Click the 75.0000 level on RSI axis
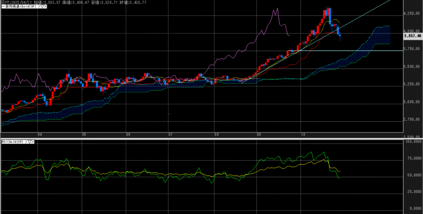The image size is (423, 214). pyautogui.click(x=412, y=158)
